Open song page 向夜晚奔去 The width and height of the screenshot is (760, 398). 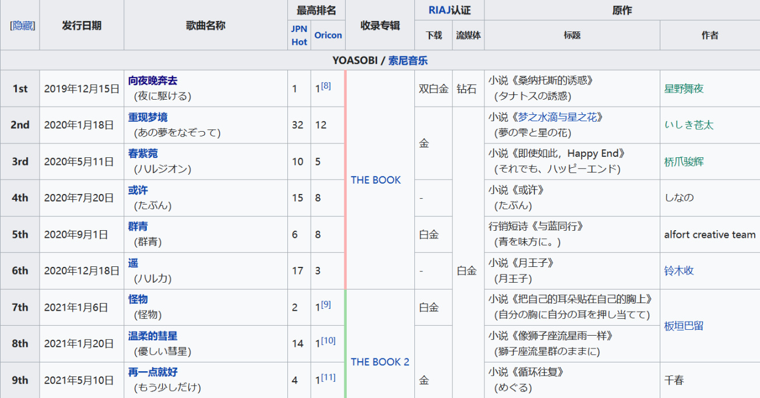click(153, 81)
